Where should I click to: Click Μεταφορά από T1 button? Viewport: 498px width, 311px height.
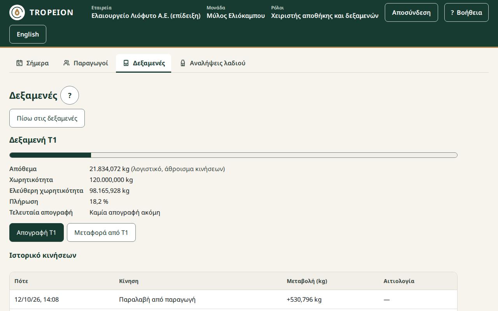101,232
